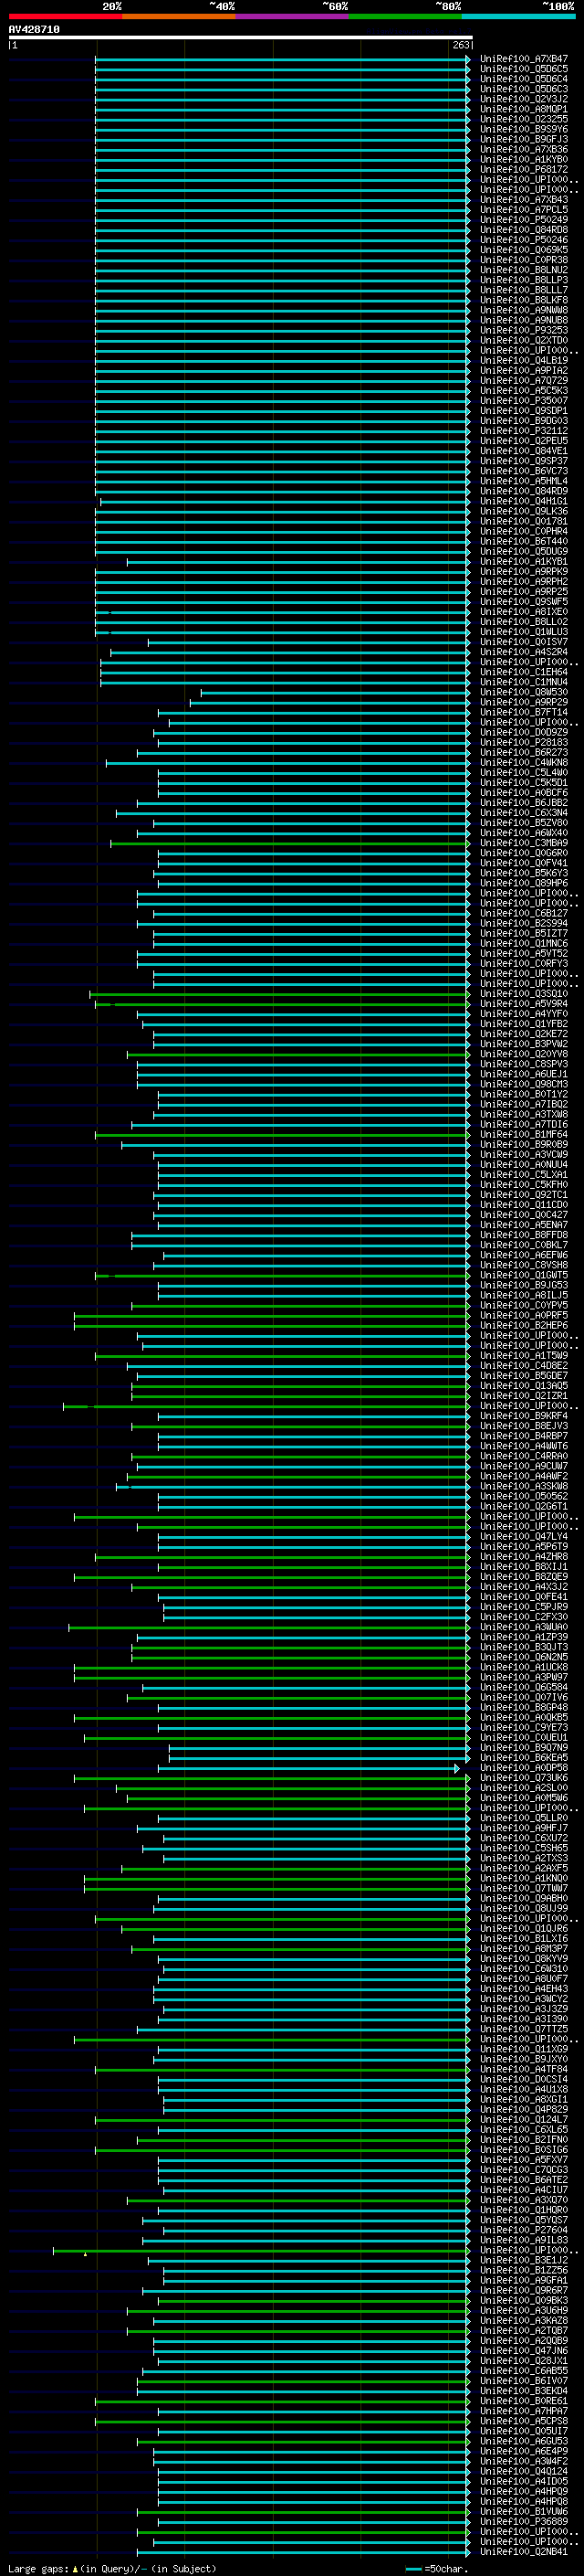584x2576 pixels.
Task: Click hit label UniRef100_P68172
Action: point(523,170)
